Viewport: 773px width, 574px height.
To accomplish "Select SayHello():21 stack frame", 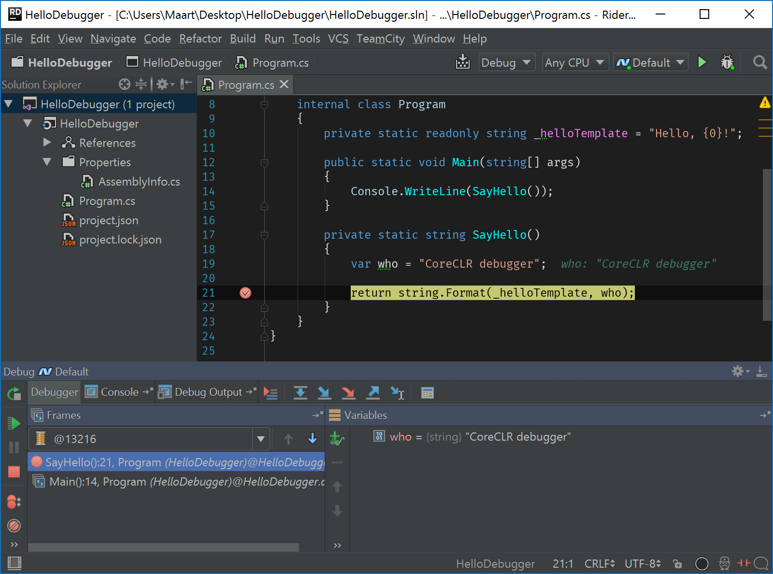I will [x=176, y=462].
